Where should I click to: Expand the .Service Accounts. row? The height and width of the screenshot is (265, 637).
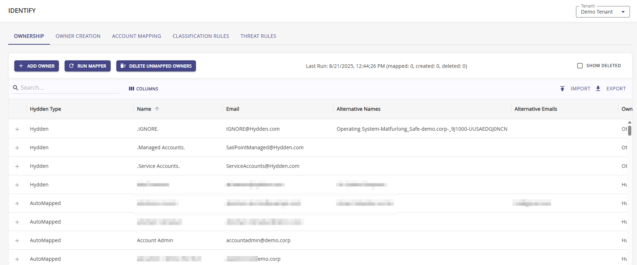click(17, 166)
